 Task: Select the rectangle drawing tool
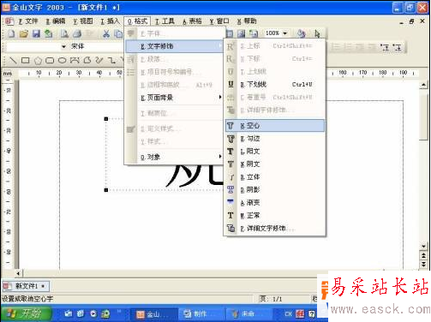(26, 60)
